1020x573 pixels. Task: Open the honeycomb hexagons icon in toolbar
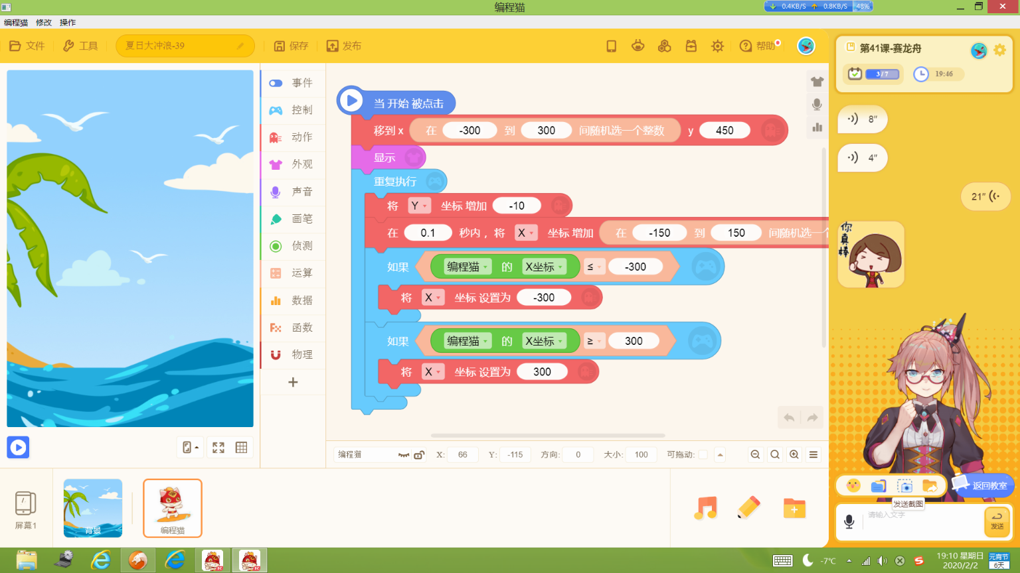[665, 46]
